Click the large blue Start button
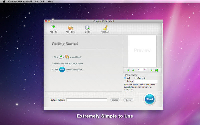200x125 pixels. 150,99
